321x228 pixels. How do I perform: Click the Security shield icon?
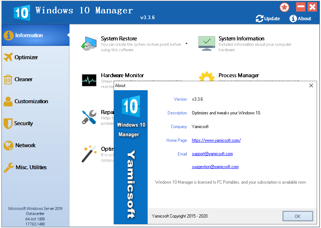tap(8, 123)
